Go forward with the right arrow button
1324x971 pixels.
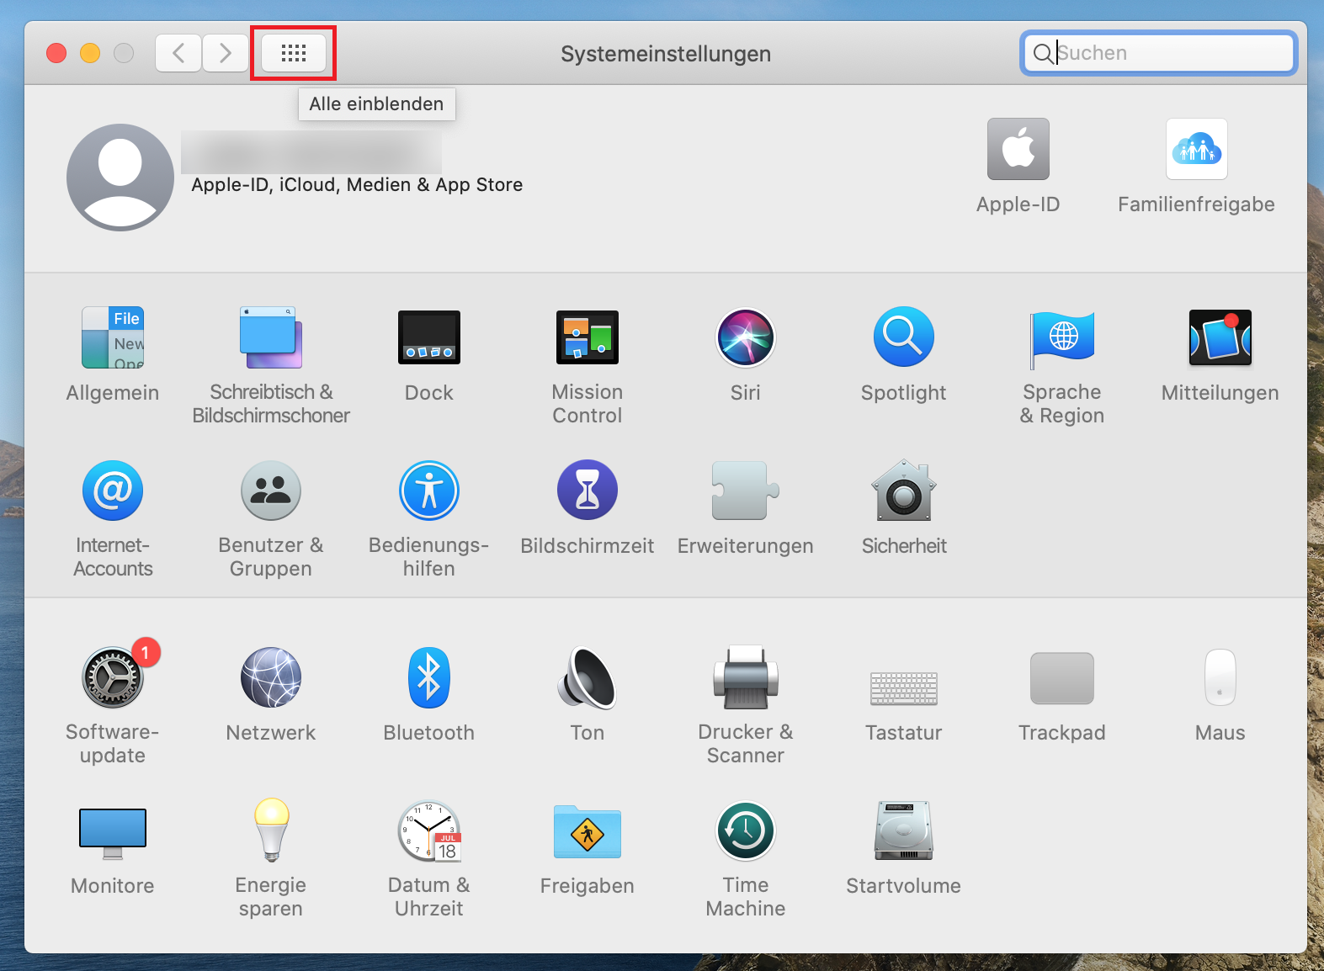point(226,53)
